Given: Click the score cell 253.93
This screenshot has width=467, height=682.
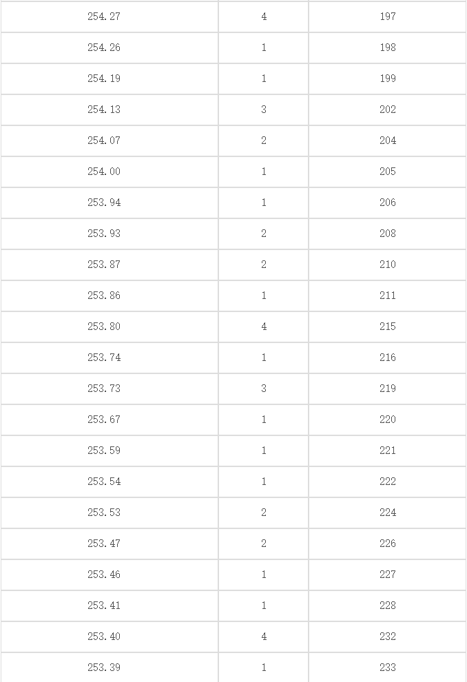Looking at the screenshot, I should point(109,234).
